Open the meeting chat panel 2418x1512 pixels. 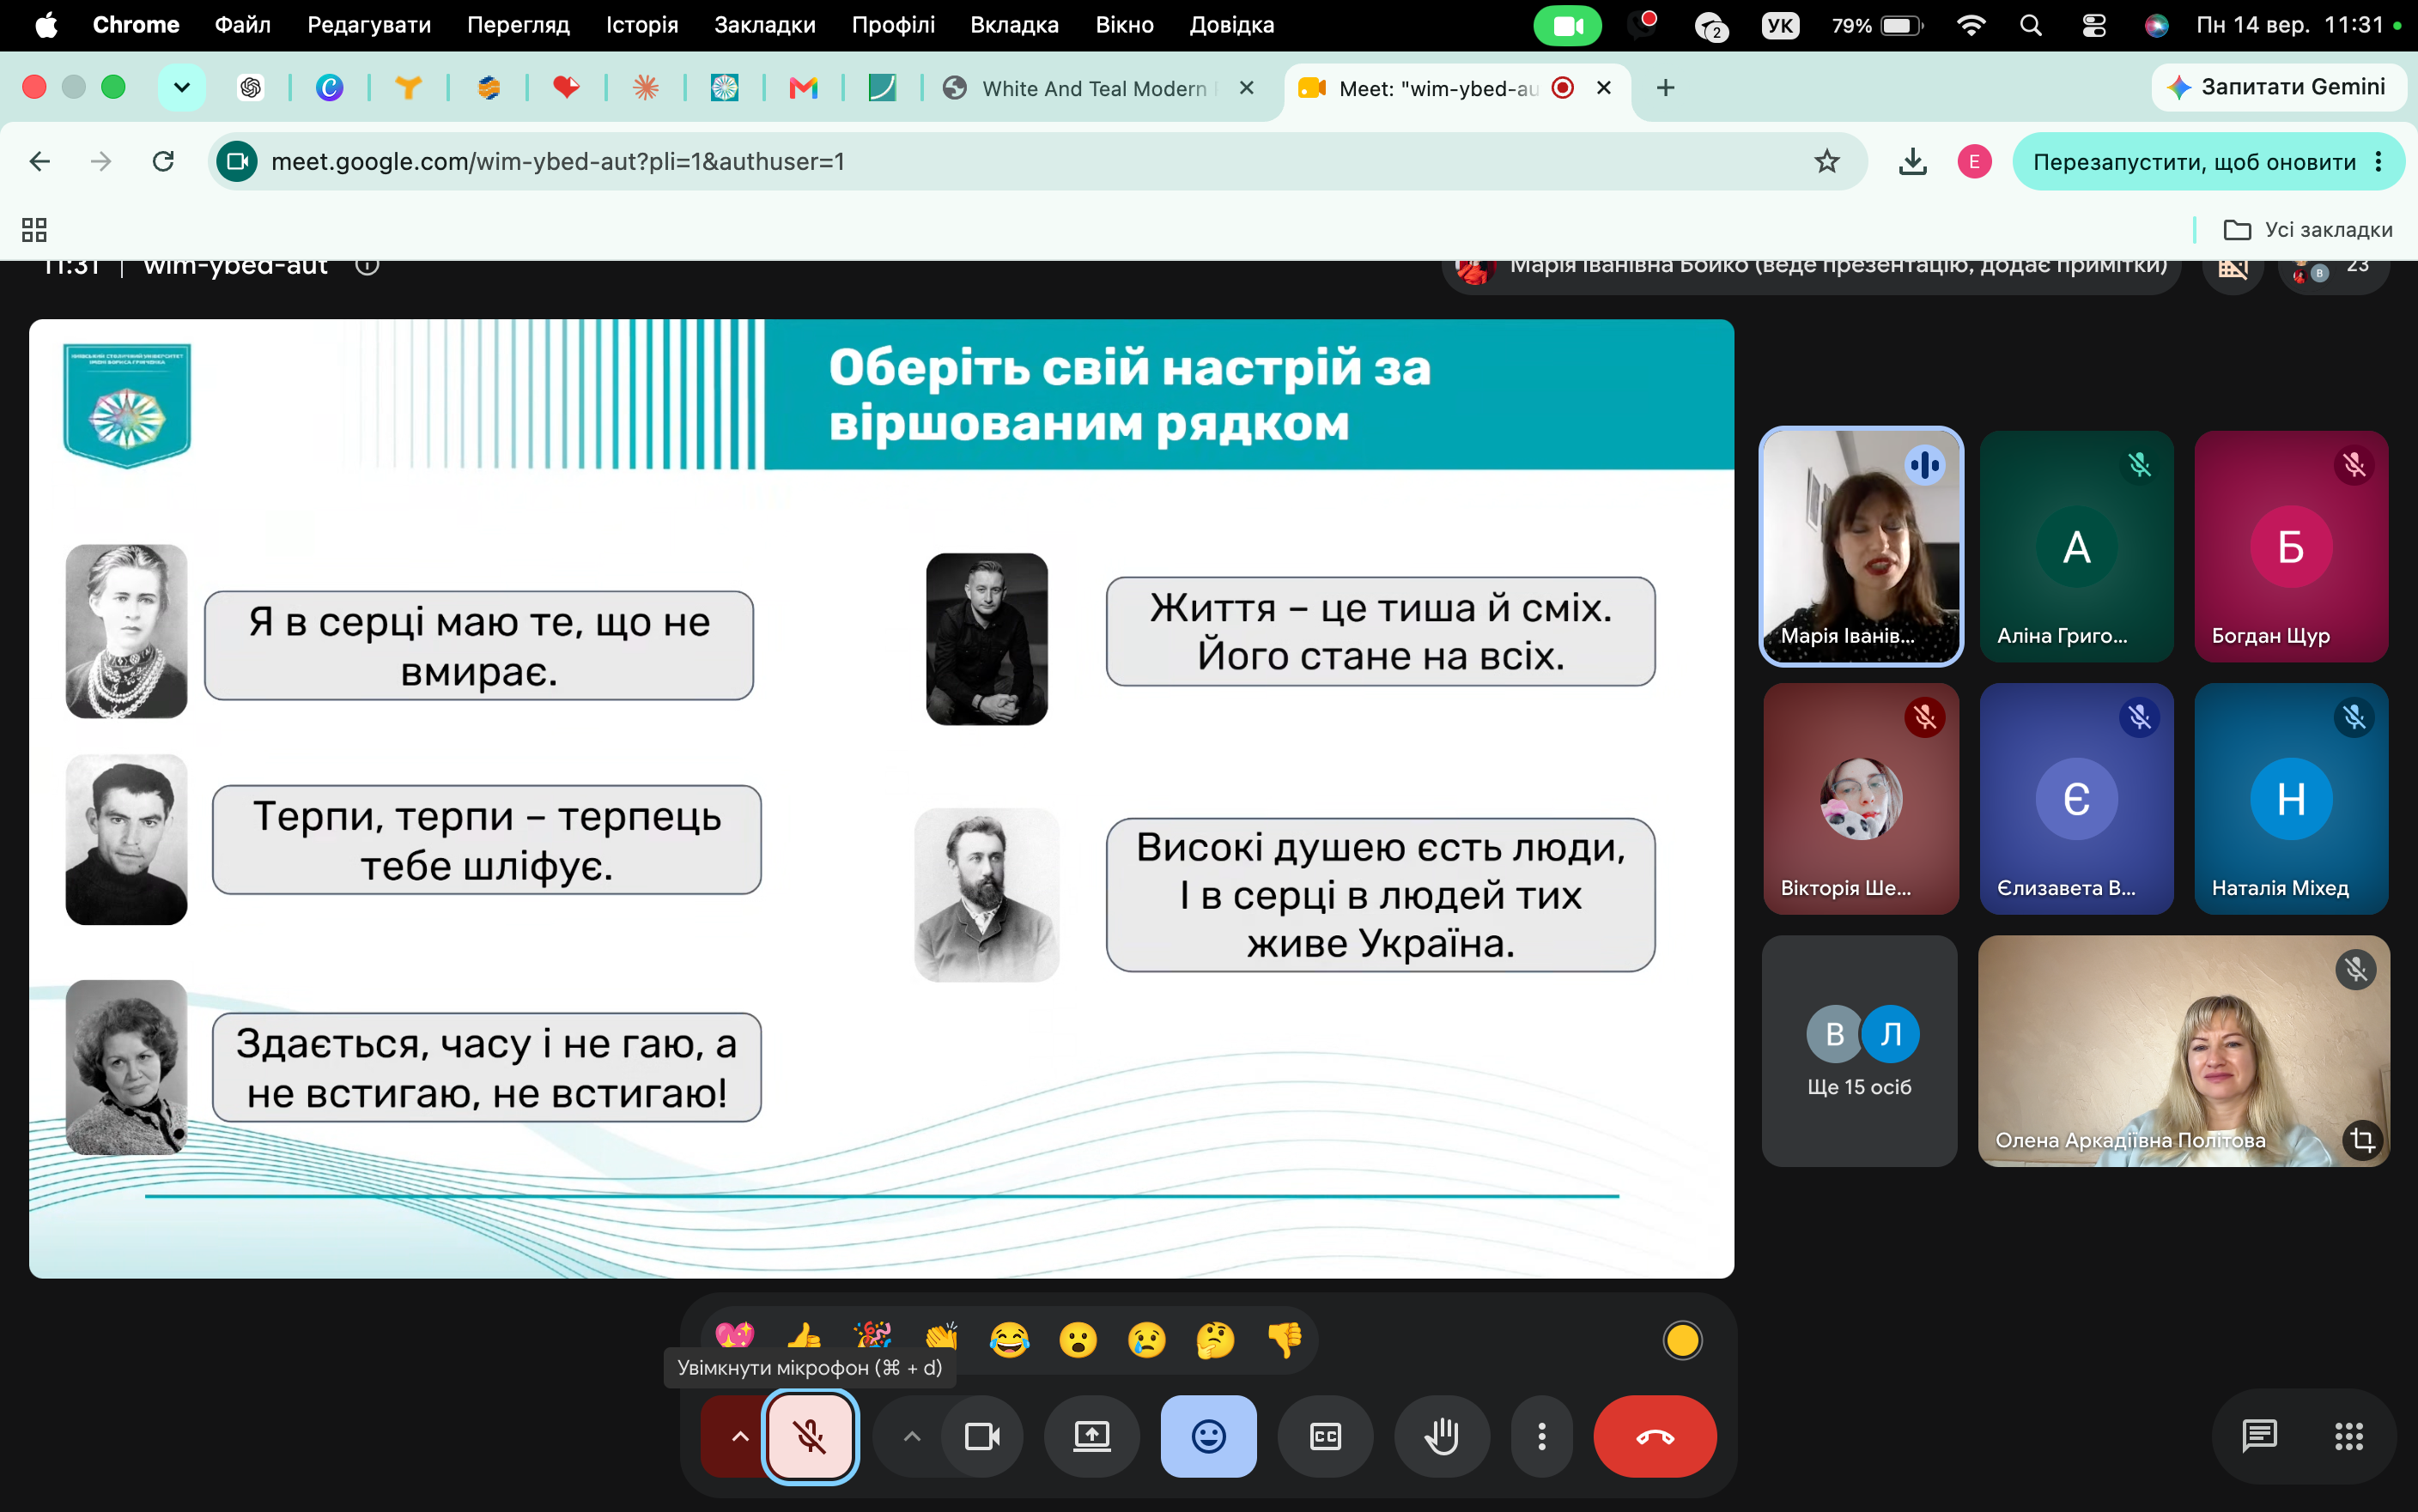click(2259, 1437)
